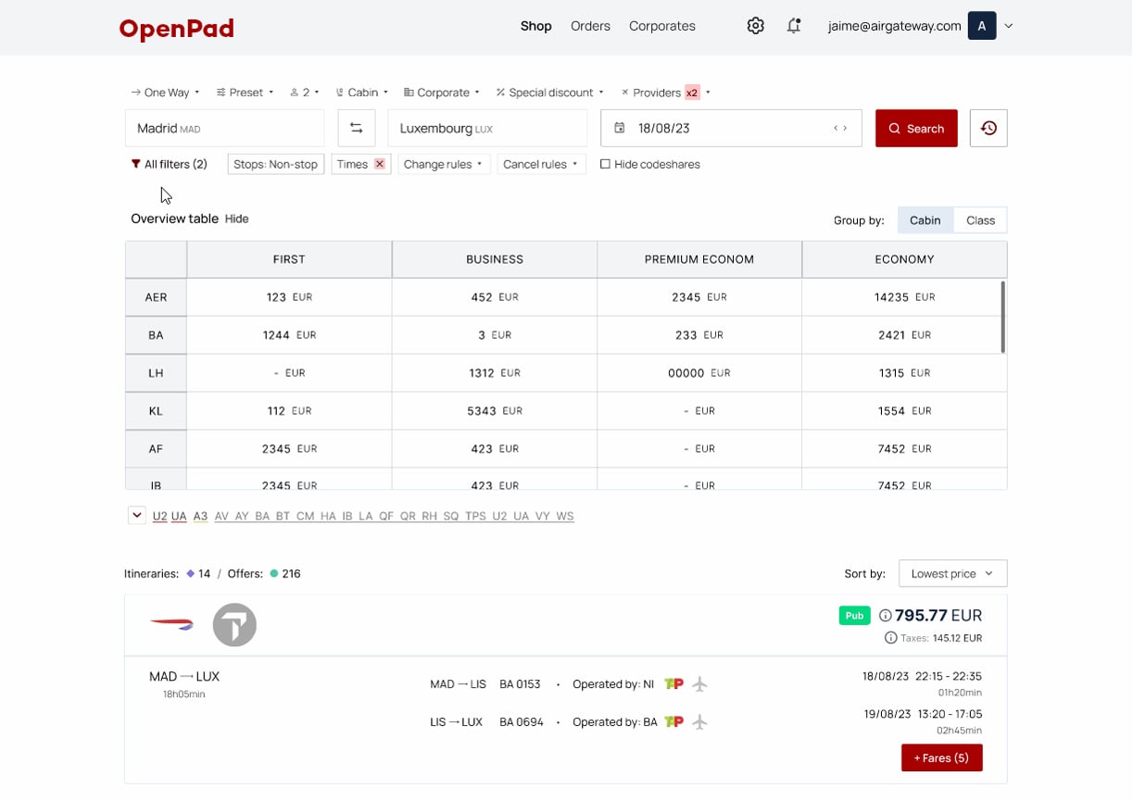Open the Providers dropdown
This screenshot has height=801, width=1133.
(665, 93)
